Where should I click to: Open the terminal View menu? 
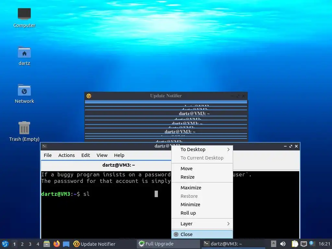tap(102, 155)
